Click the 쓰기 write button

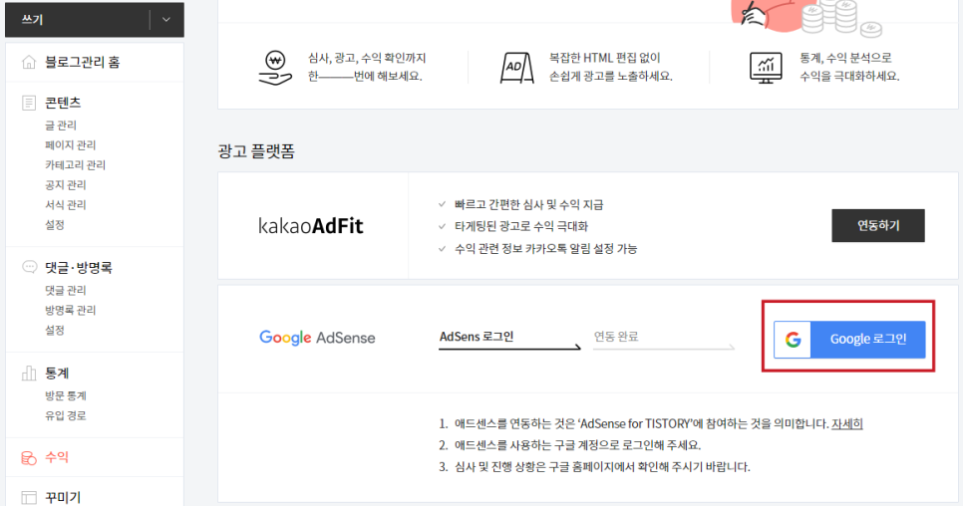[x=77, y=20]
